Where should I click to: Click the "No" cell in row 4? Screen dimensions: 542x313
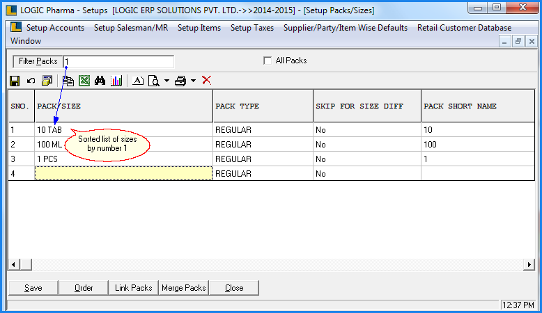click(367, 173)
